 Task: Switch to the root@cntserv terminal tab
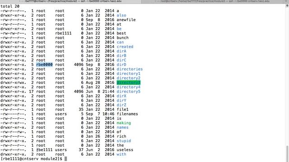(212, 1)
